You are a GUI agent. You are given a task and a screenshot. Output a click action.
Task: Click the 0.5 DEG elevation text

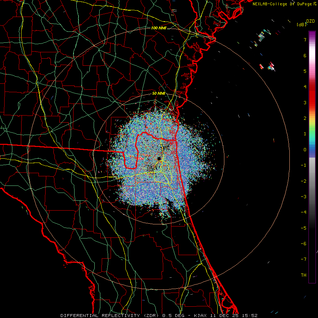pos(173,316)
